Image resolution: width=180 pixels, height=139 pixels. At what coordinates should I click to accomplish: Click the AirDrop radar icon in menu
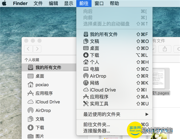pyautogui.click(x=86, y=76)
